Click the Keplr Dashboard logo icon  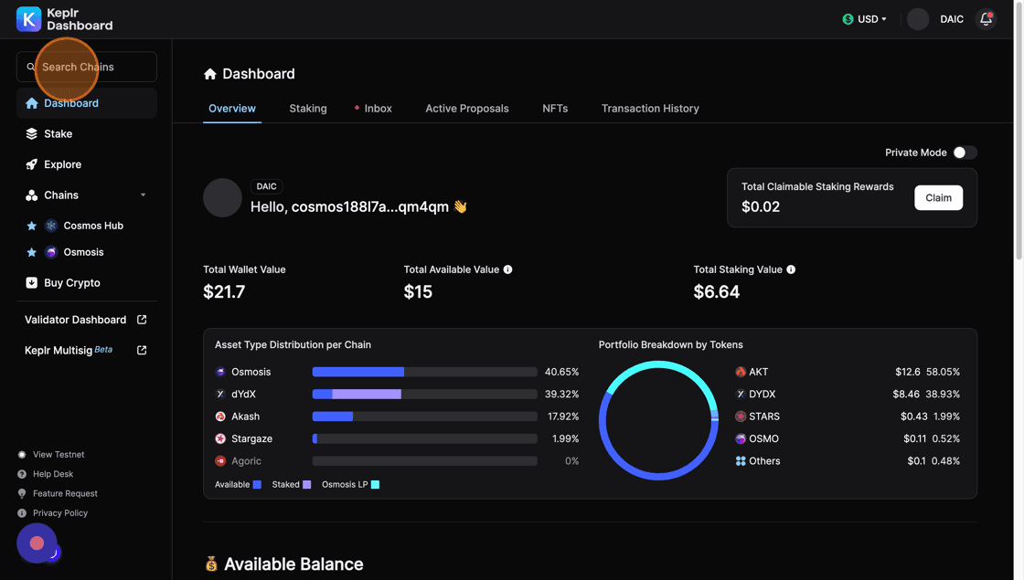[29, 19]
